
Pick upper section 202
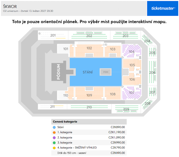pyautogui.click(x=89, y=35)
